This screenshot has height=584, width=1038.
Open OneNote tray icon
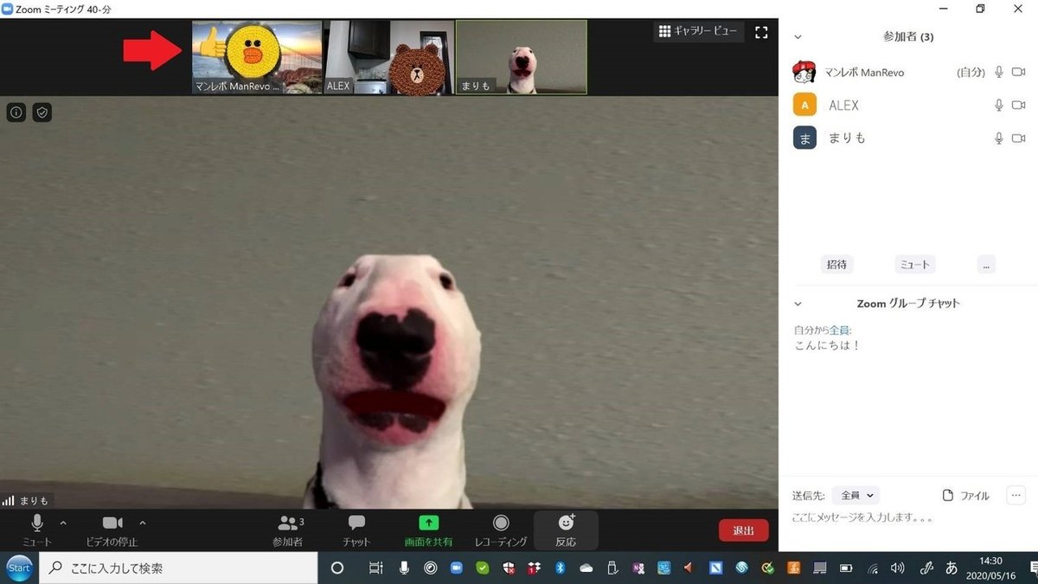click(638, 568)
